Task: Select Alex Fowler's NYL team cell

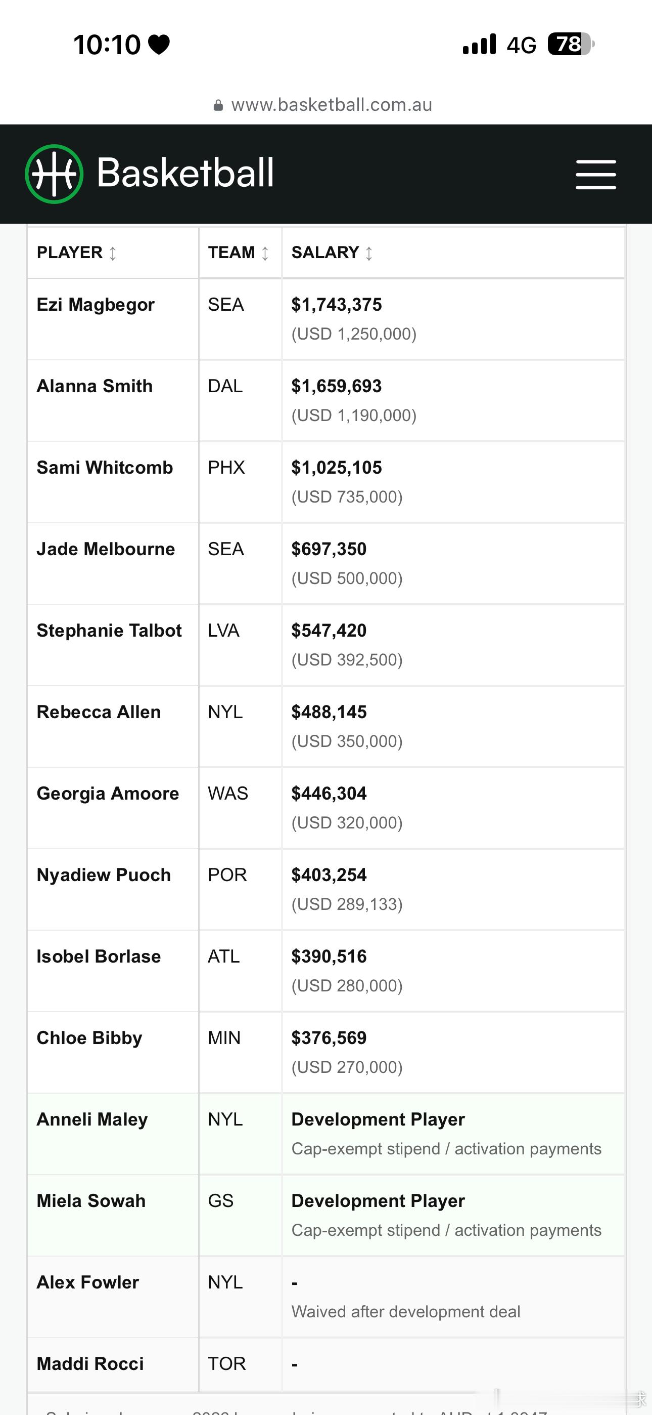Action: tap(241, 1297)
